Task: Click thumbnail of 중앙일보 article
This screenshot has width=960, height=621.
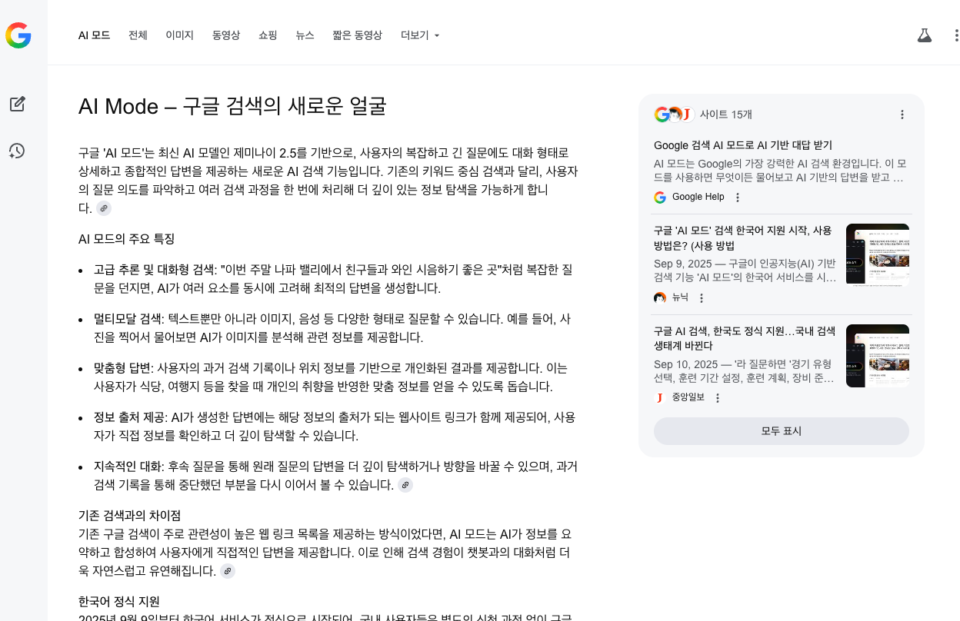Action: (878, 356)
